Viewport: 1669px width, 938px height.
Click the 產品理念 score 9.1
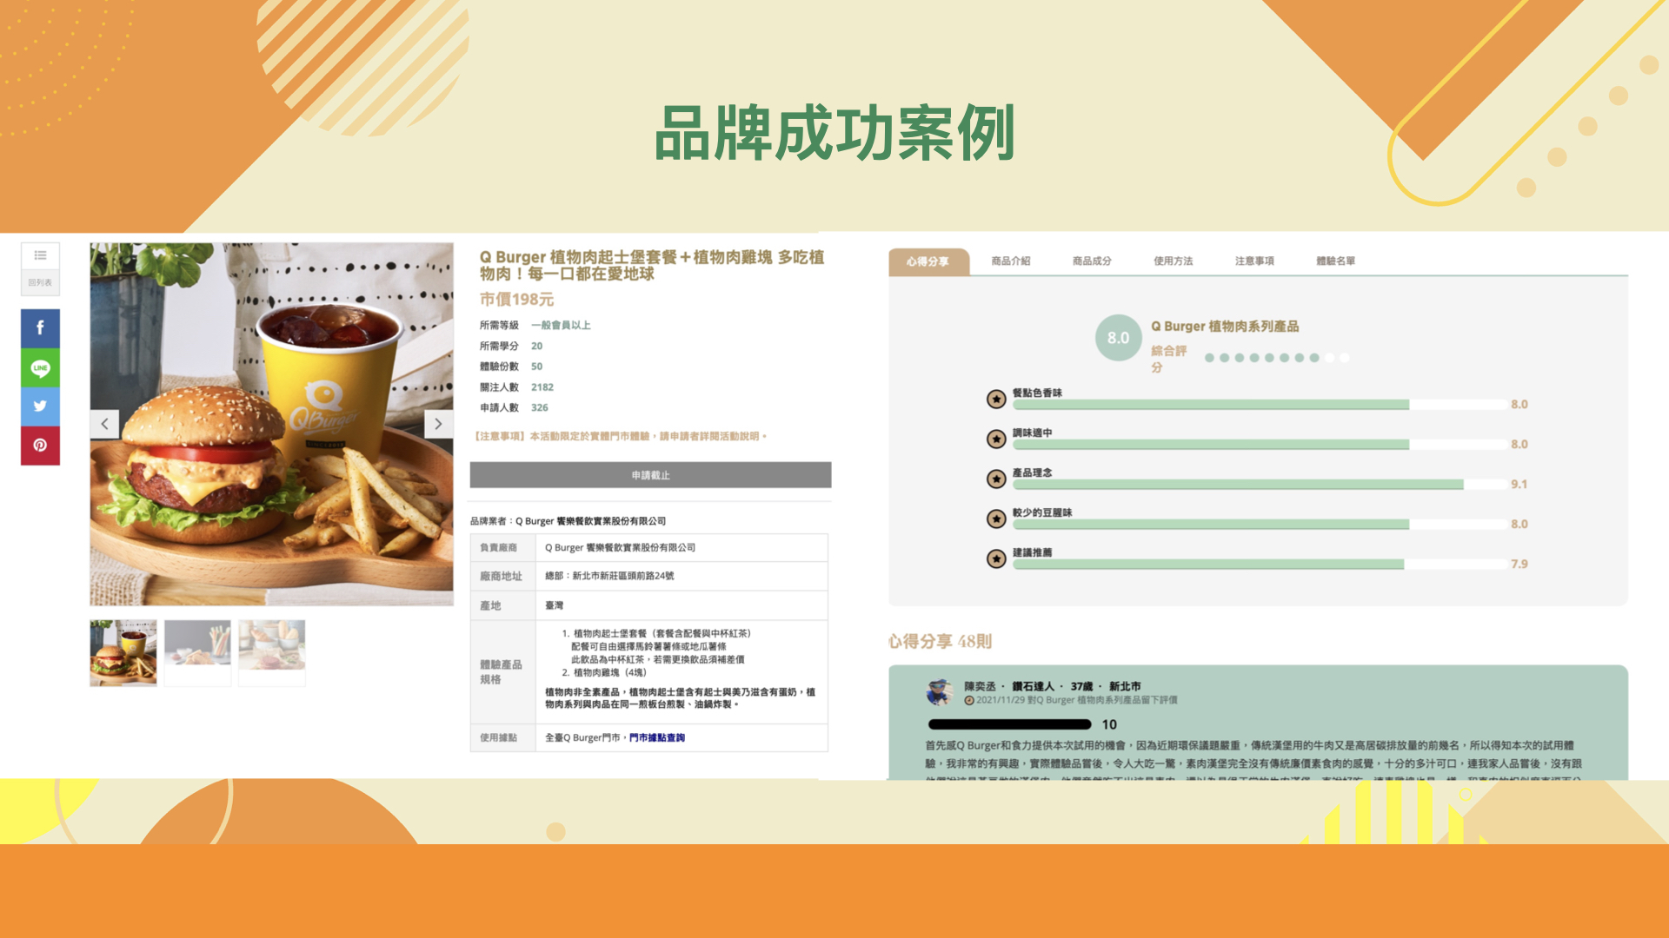tap(1519, 484)
